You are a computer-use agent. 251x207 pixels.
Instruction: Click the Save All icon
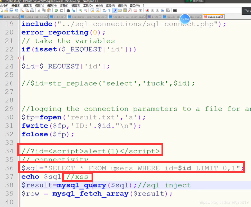coord(17,11)
